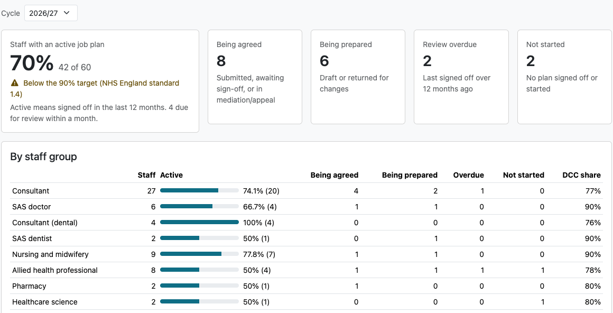Image resolution: width=613 pixels, height=313 pixels.
Task: Click the Being prepared column header
Action: 410,175
